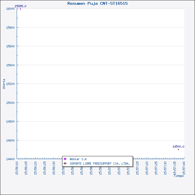The width and height of the screenshot is (195, 195).
Task: Click the 15400 tick label on Y axis
Action: point(11,65)
